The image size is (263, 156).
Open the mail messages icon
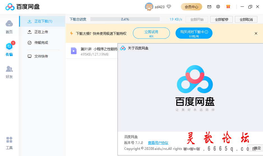(209, 7)
